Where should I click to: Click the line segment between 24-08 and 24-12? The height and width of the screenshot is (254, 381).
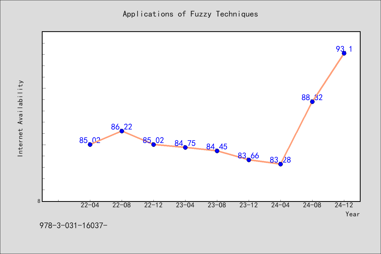(x=328, y=78)
